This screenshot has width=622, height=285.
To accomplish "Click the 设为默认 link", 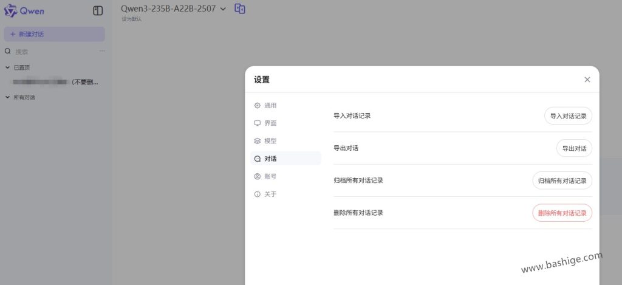I will (x=131, y=19).
